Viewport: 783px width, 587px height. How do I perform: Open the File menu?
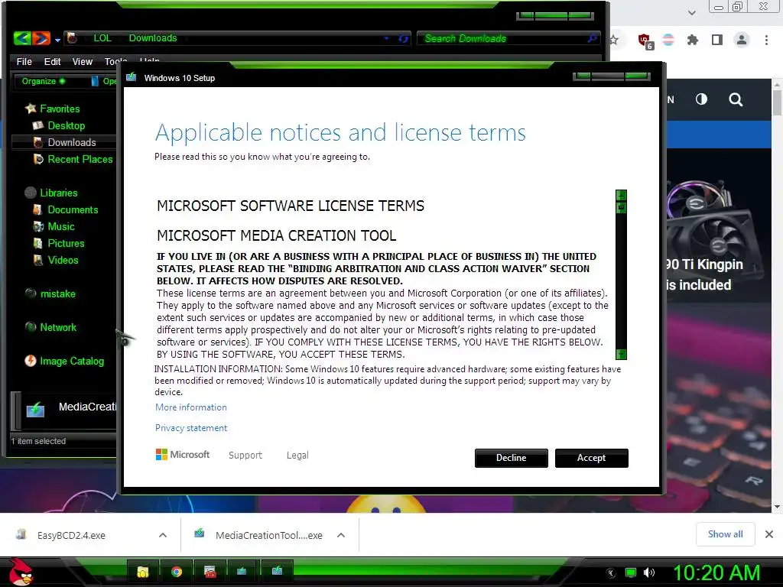24,61
